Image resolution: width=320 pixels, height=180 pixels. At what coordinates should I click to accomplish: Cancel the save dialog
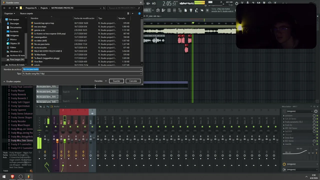[x=133, y=81]
